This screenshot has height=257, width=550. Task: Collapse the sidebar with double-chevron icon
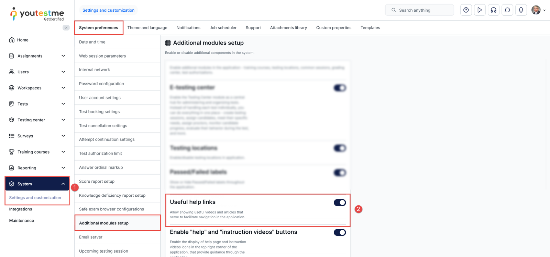66,28
